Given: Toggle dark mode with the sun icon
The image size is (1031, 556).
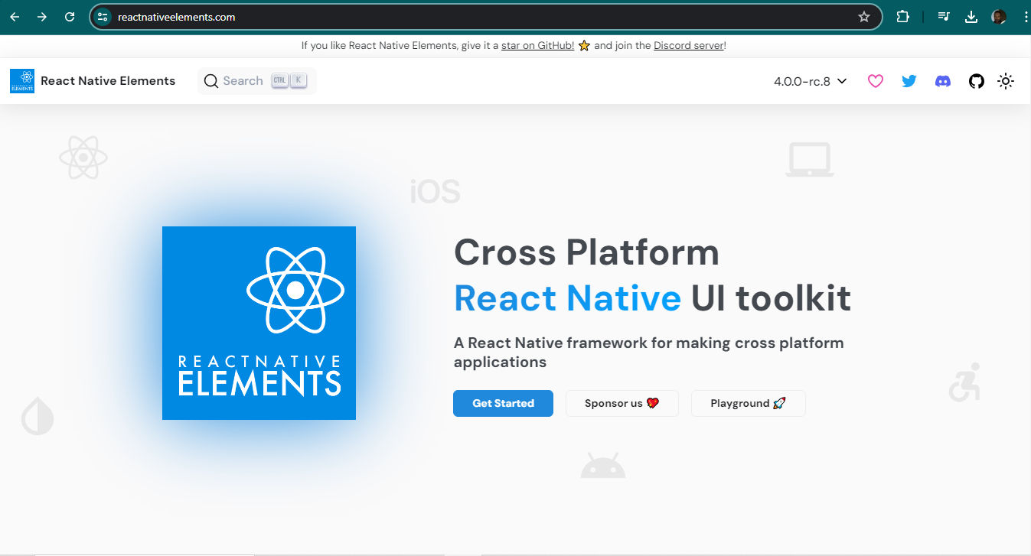Looking at the screenshot, I should 1006,80.
